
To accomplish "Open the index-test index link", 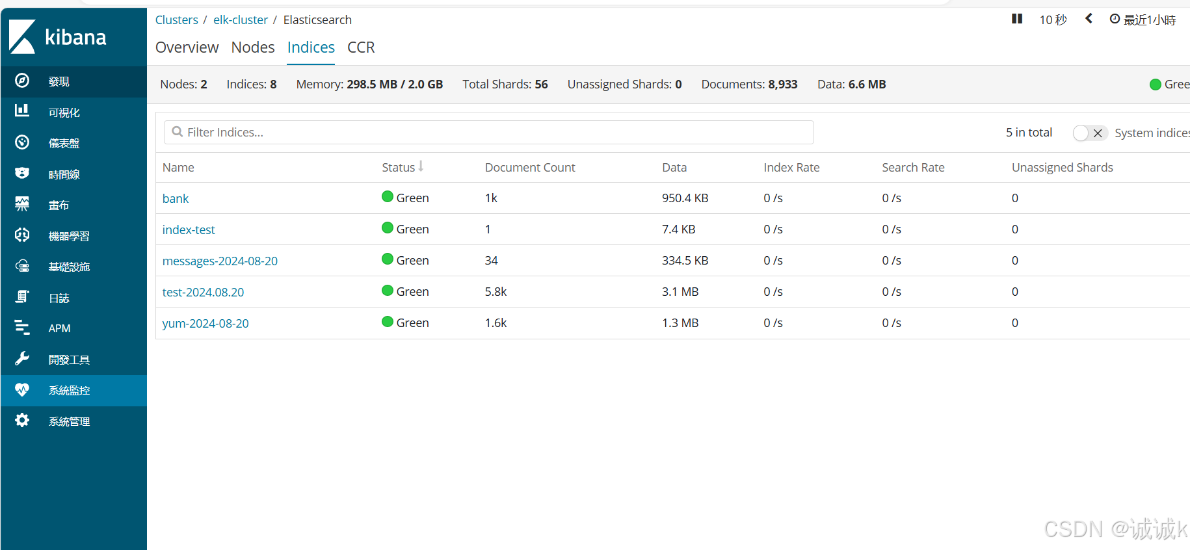I will (189, 229).
